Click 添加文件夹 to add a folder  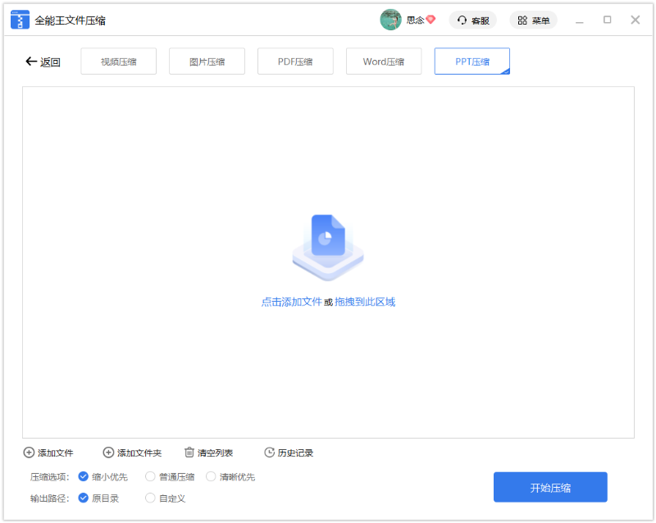pyautogui.click(x=132, y=453)
